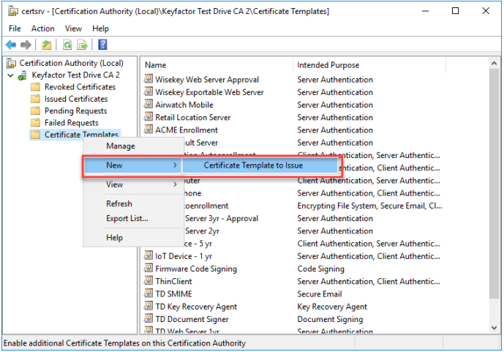Click the Forward arrow toolbar icon
Viewport: 504px width, 352px height.
tap(26, 45)
